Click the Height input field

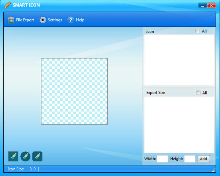pyautogui.click(x=190, y=159)
